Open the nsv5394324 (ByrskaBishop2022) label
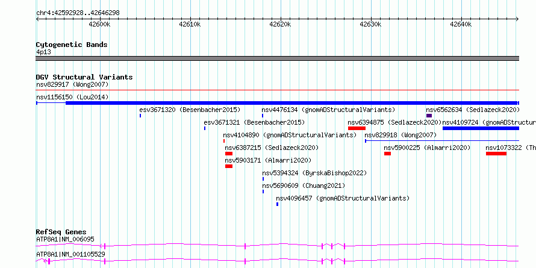 pyautogui.click(x=314, y=173)
